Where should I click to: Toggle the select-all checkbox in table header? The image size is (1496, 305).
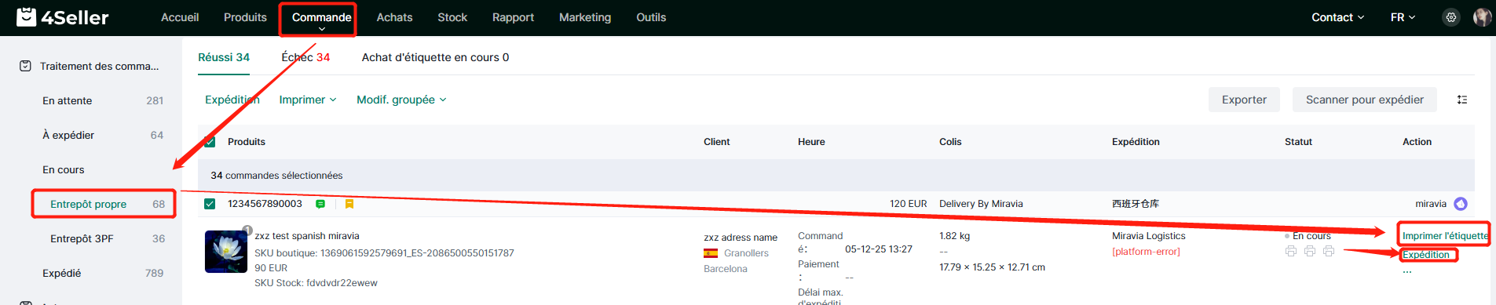(x=210, y=142)
